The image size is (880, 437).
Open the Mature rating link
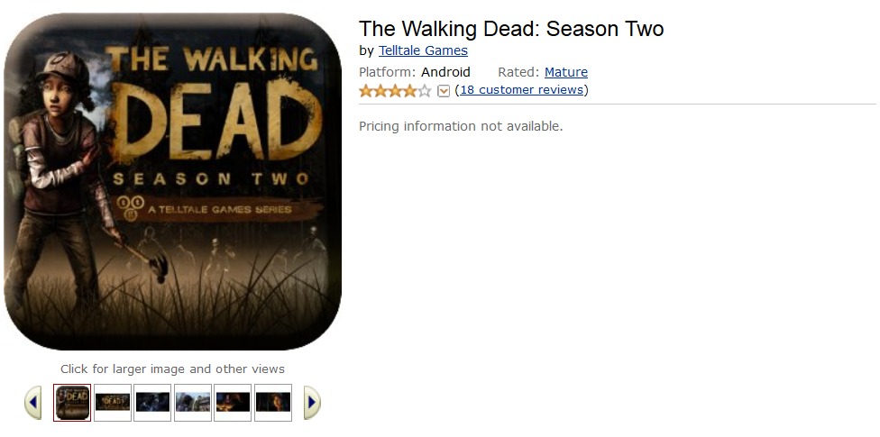tap(565, 72)
